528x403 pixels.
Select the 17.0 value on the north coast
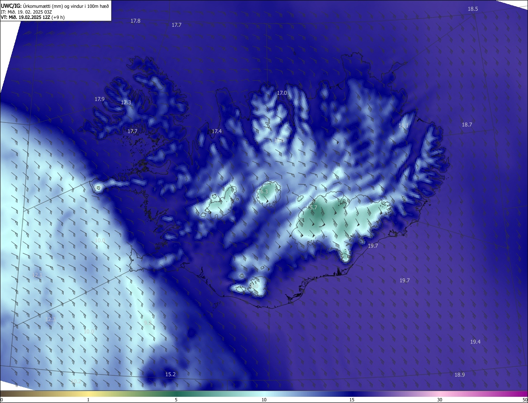point(282,93)
